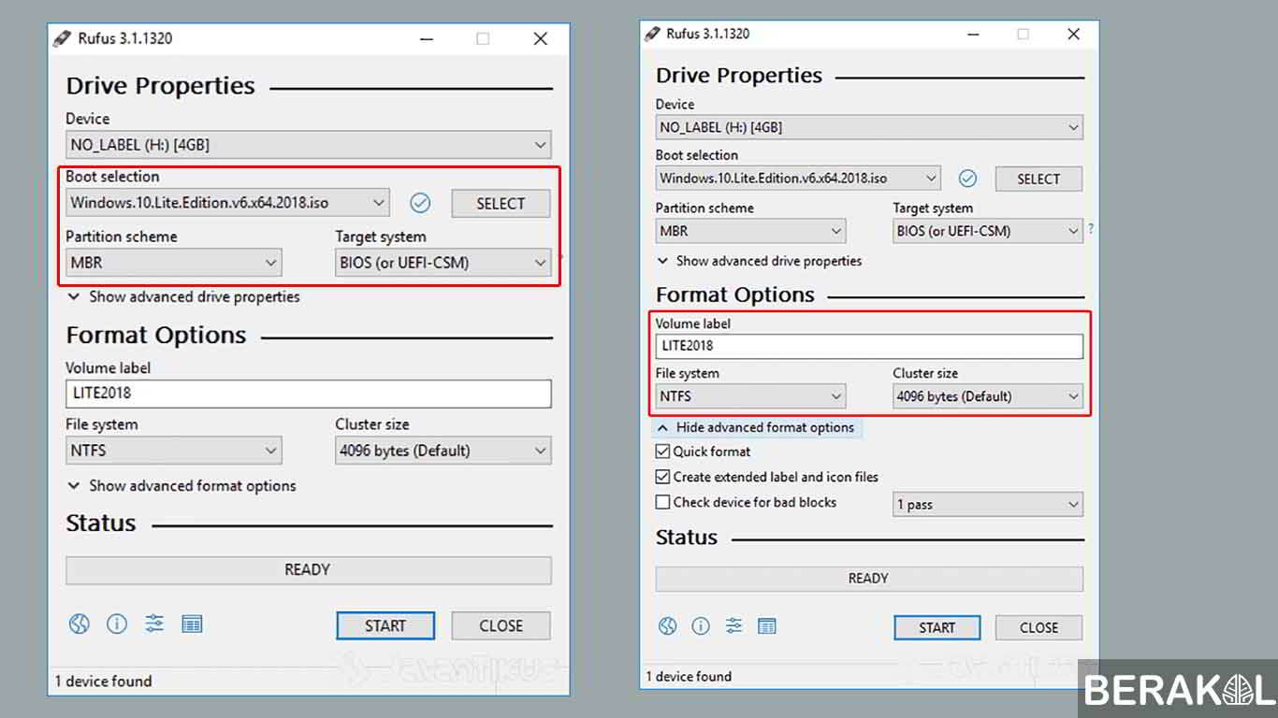
Task: Open Cluster size dropdown in right window
Action: click(x=988, y=396)
